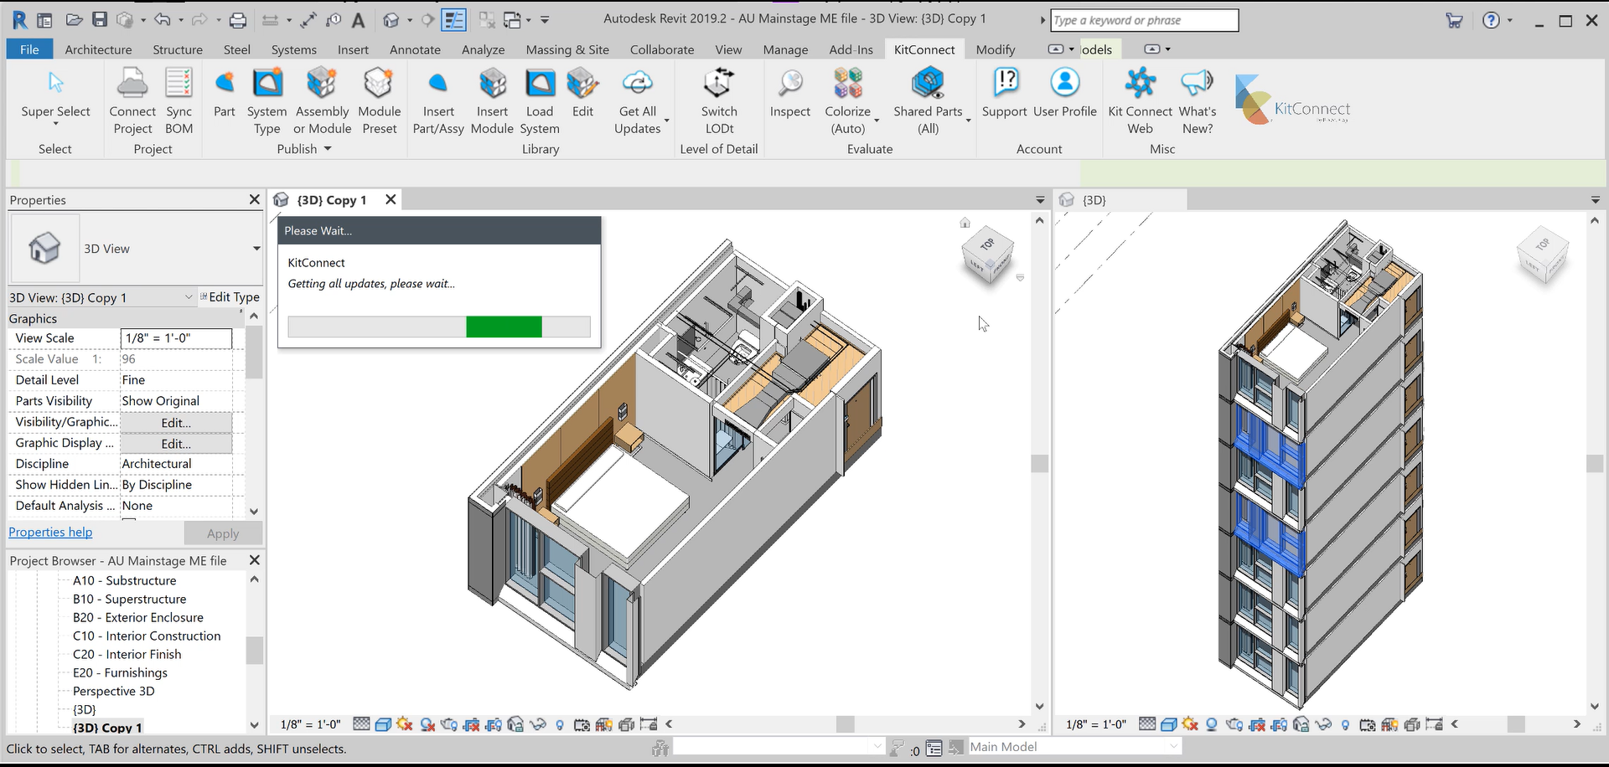Run Get All Updates
Image resolution: width=1609 pixels, height=767 pixels.
(x=638, y=84)
